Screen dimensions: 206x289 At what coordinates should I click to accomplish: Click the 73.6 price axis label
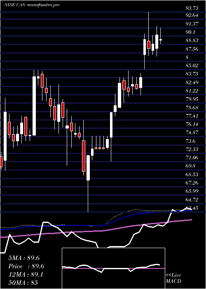(x=190, y=141)
